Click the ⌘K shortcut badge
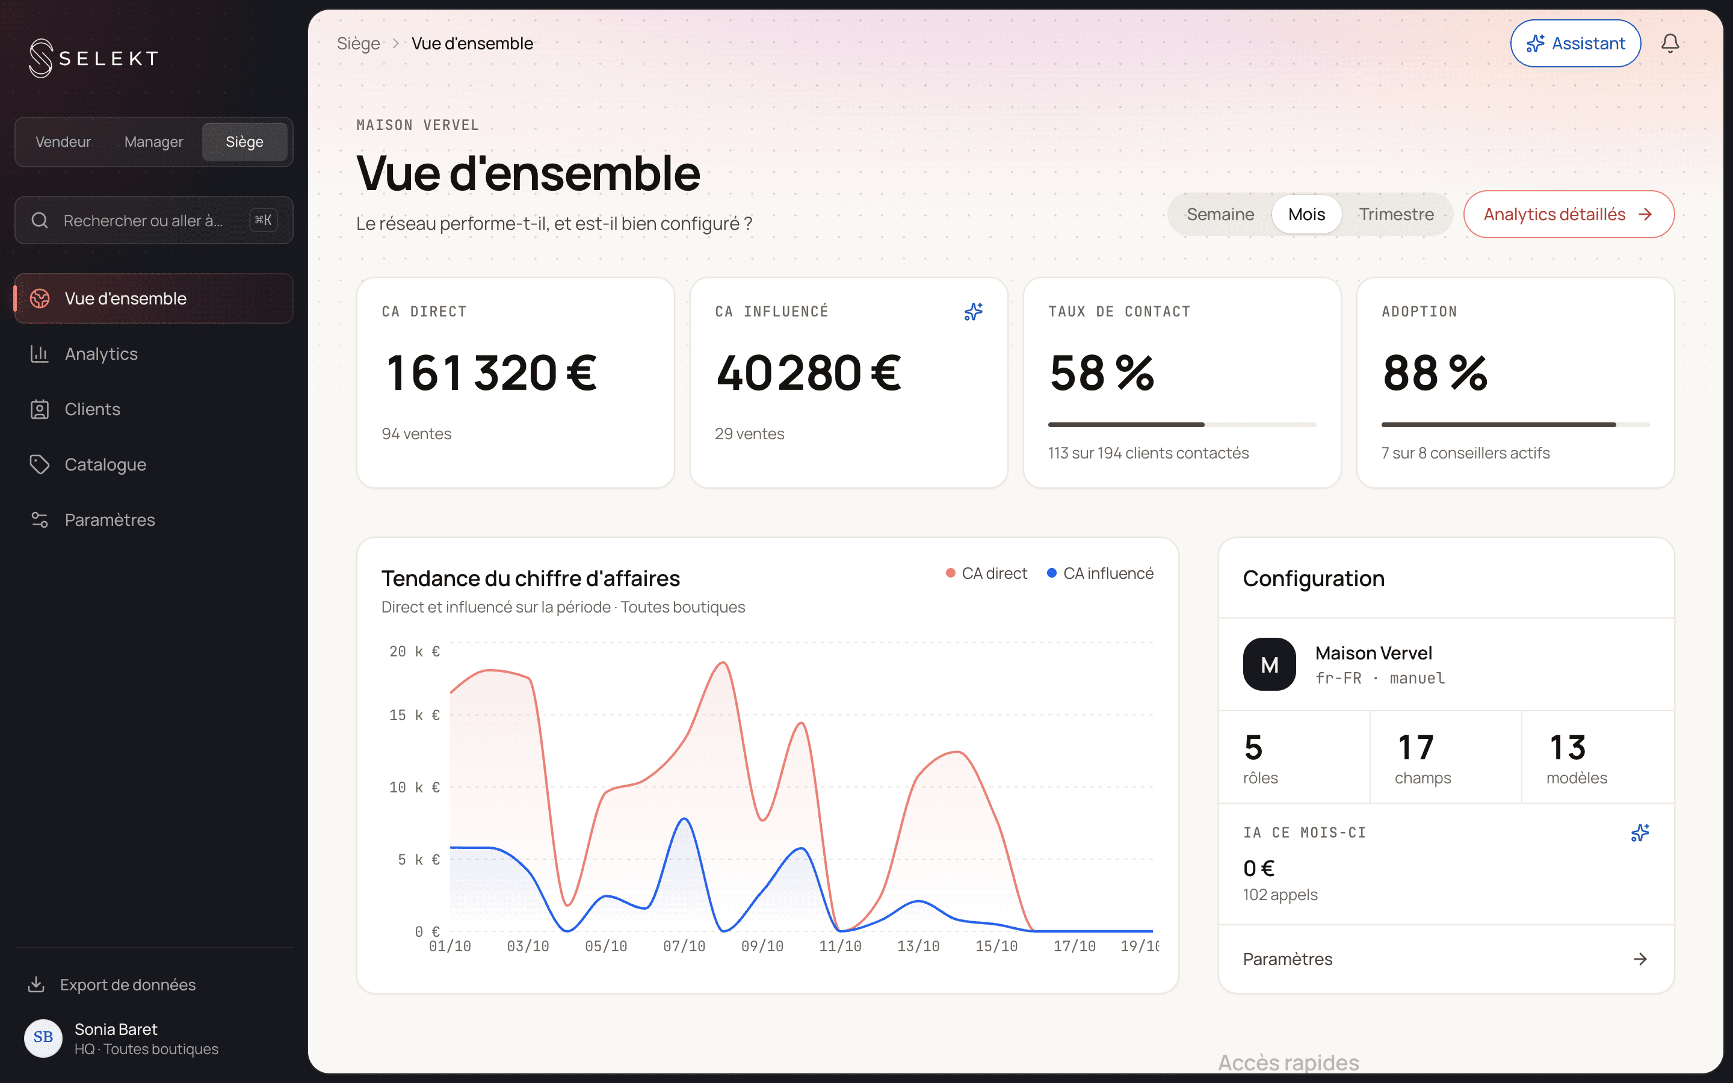 coord(263,220)
